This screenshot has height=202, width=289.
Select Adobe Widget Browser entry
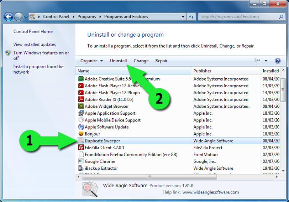pos(107,106)
